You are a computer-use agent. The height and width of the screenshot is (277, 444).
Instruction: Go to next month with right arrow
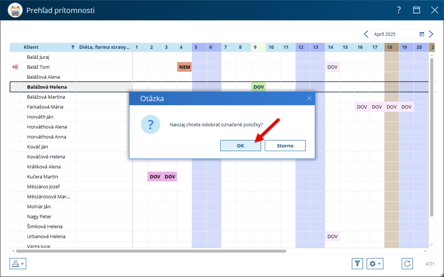[x=431, y=34]
